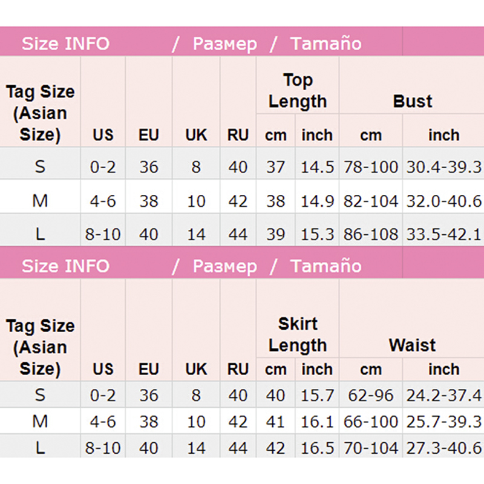Select the 16.1 inch skirt length cell
The height and width of the screenshot is (484, 484).
click(318, 421)
